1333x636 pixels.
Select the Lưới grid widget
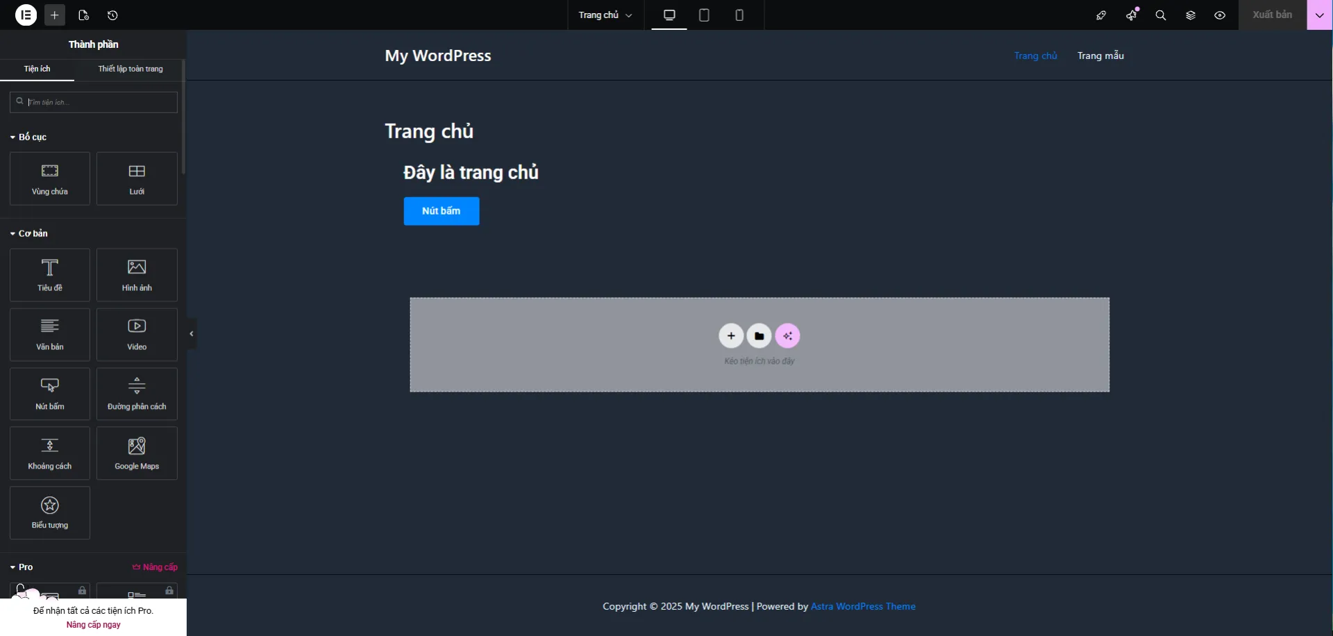pos(137,178)
